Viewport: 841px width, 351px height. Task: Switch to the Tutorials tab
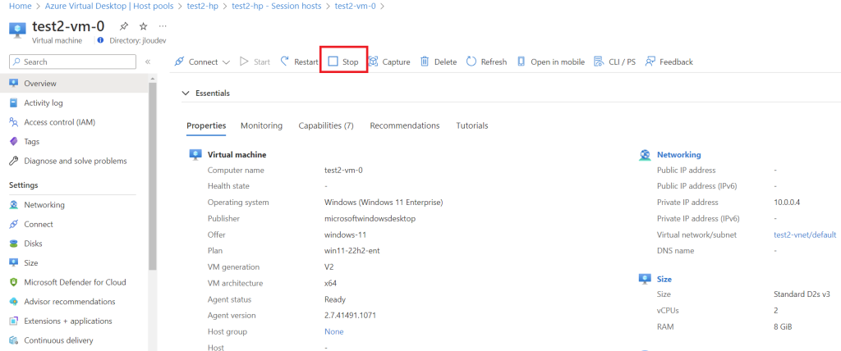[472, 125]
